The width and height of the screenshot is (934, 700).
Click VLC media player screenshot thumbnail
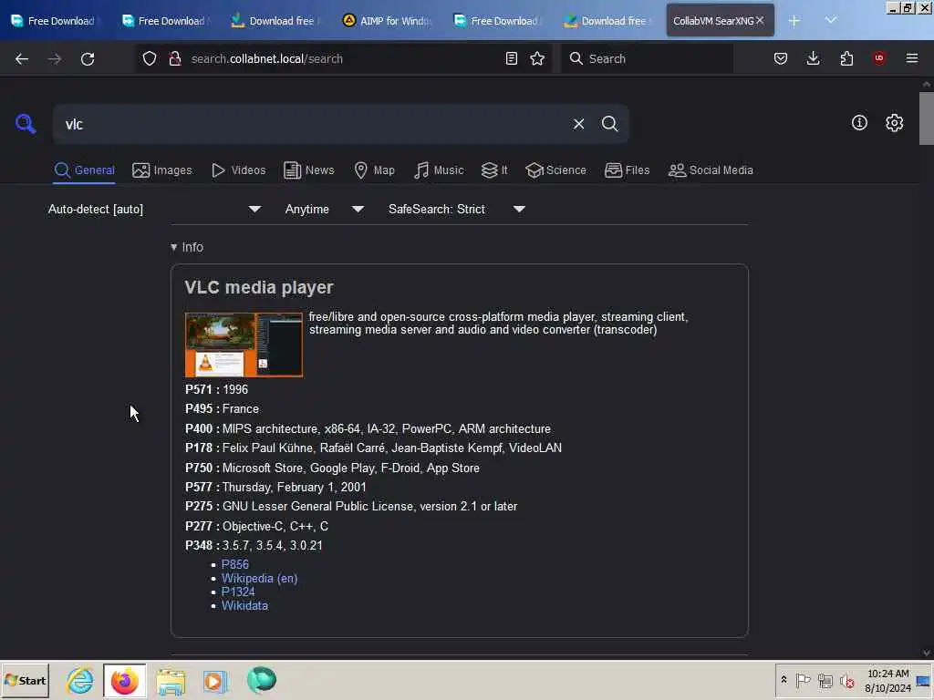[244, 345]
